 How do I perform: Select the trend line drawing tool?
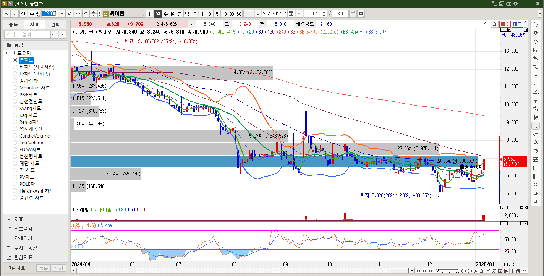[536, 84]
